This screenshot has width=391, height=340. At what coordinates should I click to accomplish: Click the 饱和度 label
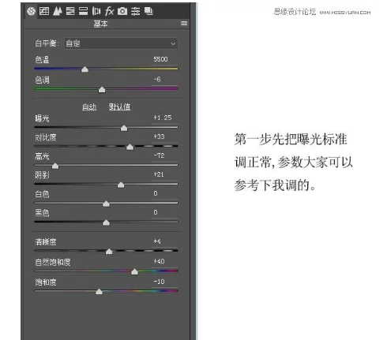point(46,282)
